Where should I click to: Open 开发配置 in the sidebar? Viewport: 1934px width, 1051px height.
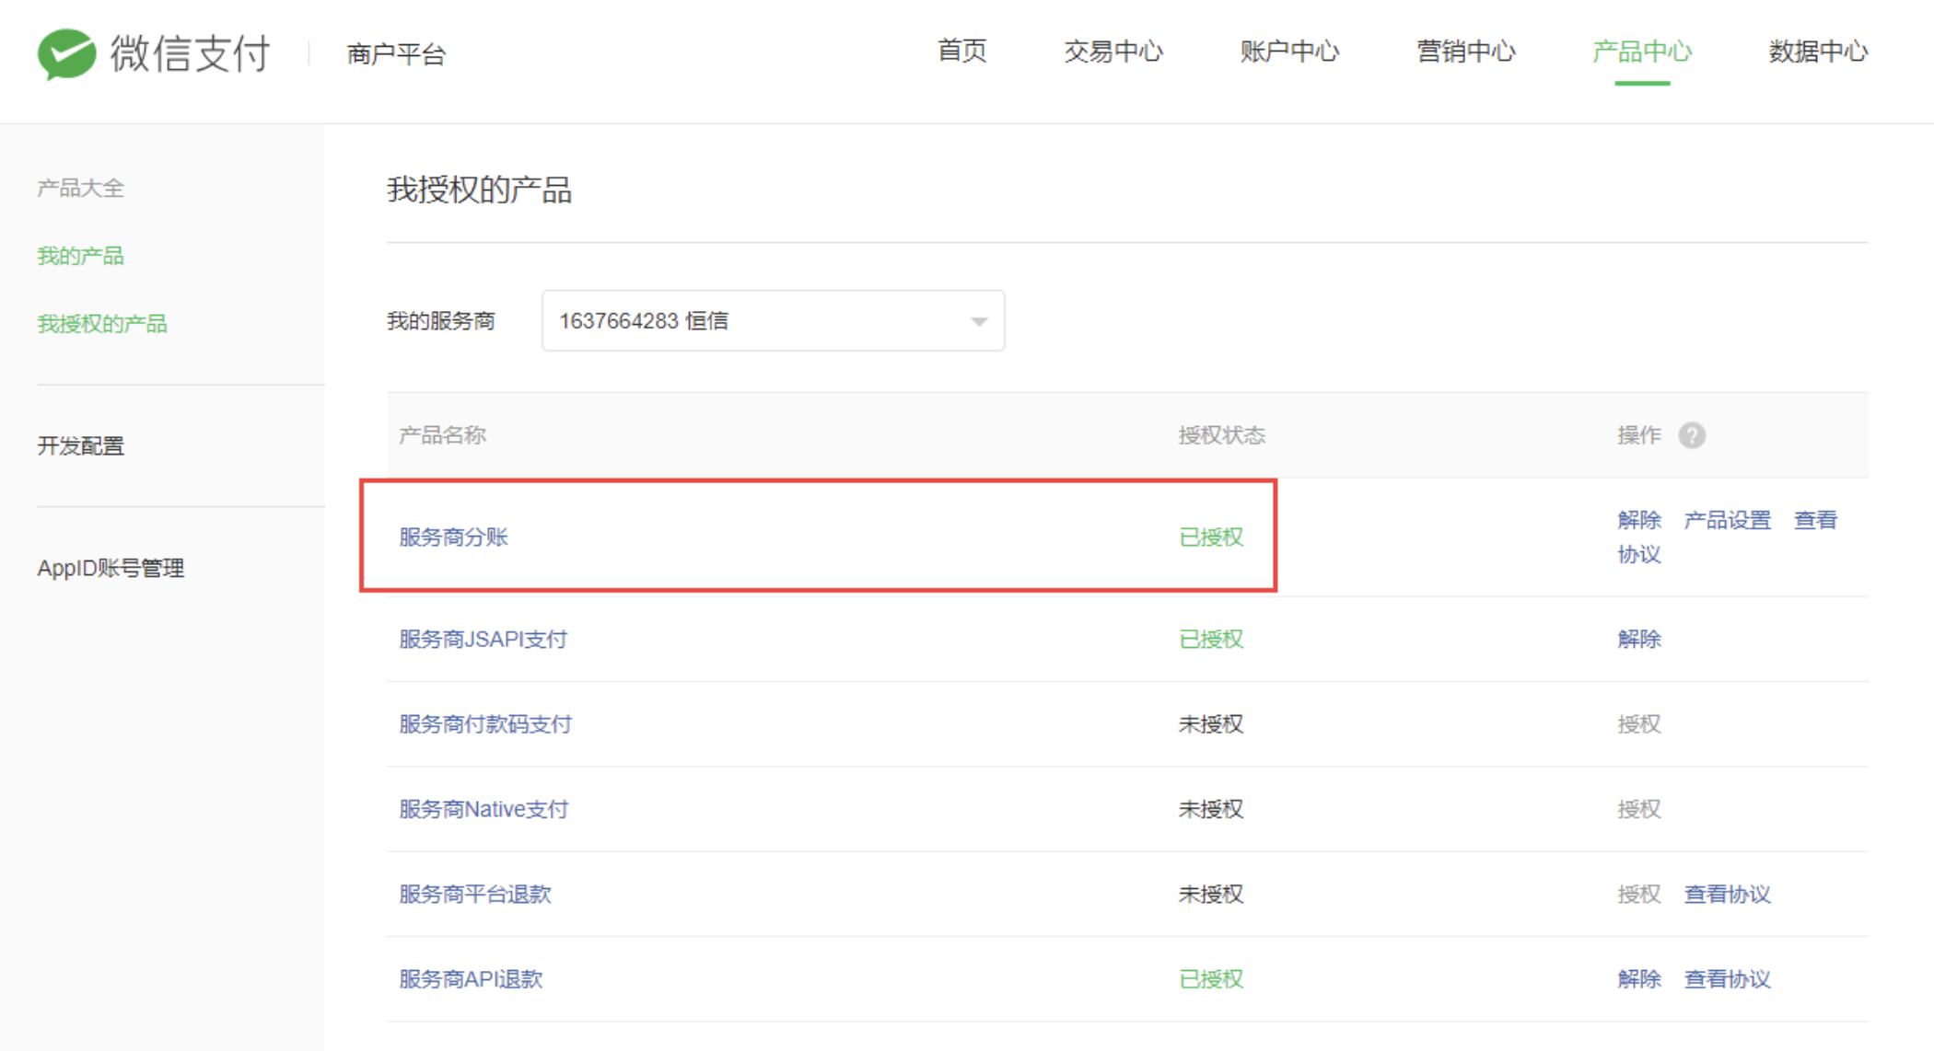click(80, 445)
